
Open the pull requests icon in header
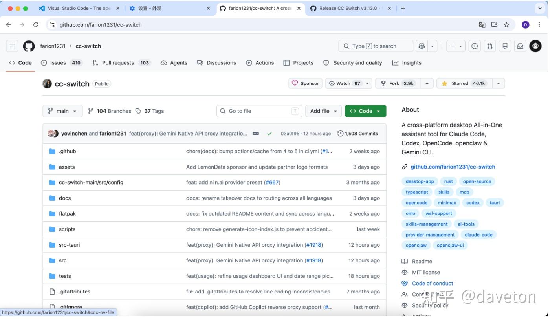click(x=489, y=46)
